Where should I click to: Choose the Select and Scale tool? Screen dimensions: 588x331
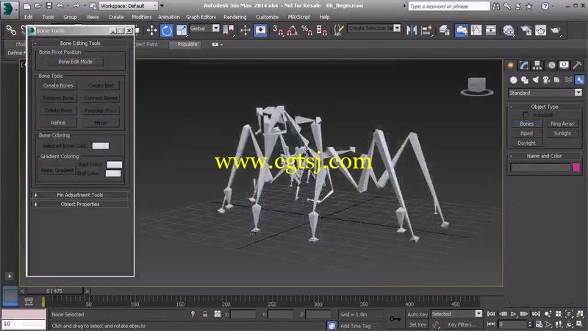coord(182,30)
